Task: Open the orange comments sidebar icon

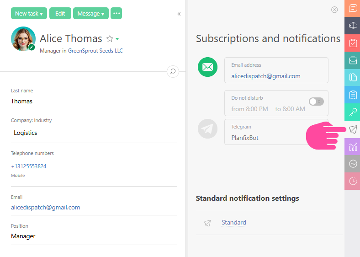Action: tap(353, 9)
